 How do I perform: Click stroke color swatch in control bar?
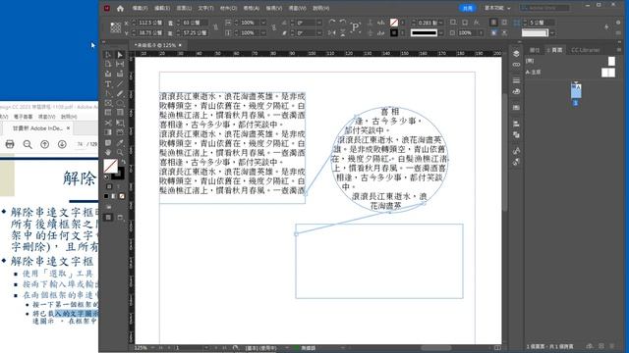tap(394, 32)
